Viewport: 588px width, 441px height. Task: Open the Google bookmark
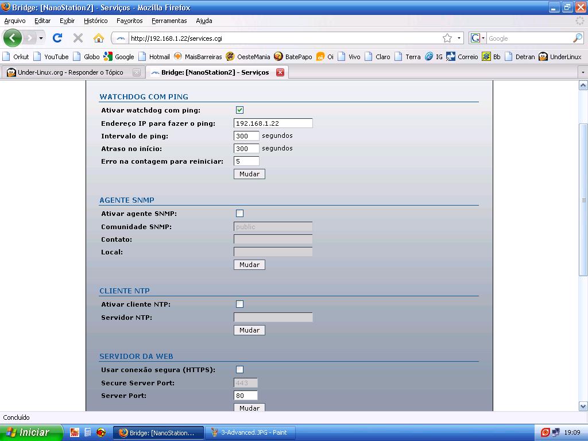pos(119,57)
